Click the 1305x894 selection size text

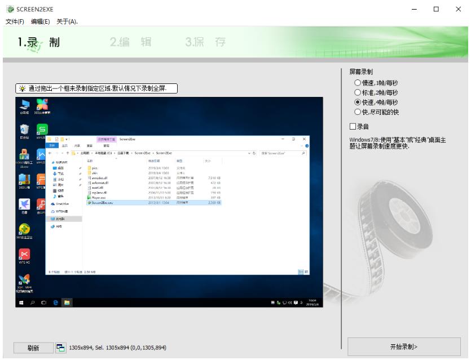coord(117,348)
